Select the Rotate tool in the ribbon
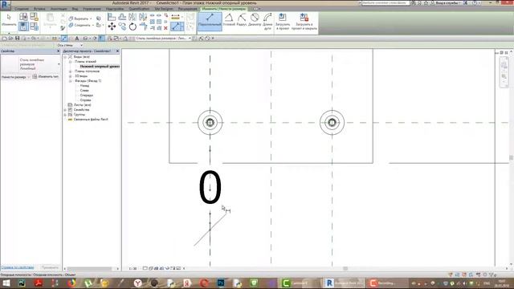Screen dimensions: 514x289 [x=133, y=26]
